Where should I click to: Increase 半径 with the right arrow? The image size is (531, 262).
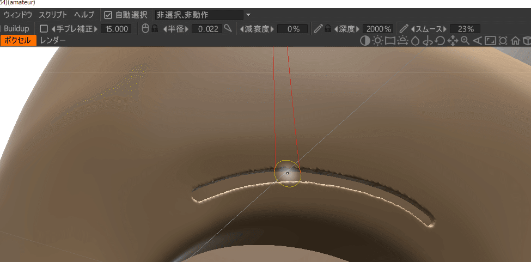pyautogui.click(x=187, y=29)
